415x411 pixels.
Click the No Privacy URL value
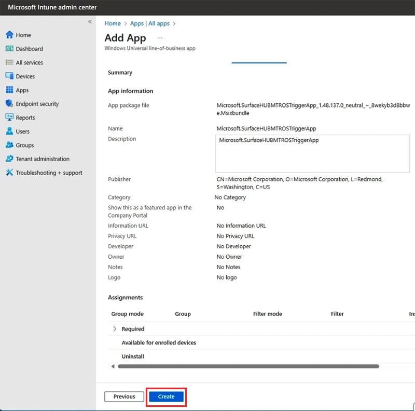pos(236,236)
